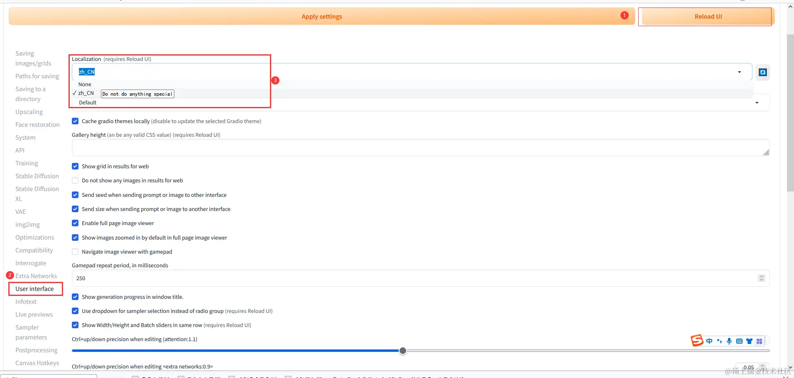Open the Canvas Hotkeys section

[x=37, y=363]
